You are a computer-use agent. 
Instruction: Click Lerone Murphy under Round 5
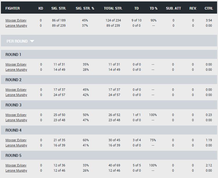coord(16,170)
